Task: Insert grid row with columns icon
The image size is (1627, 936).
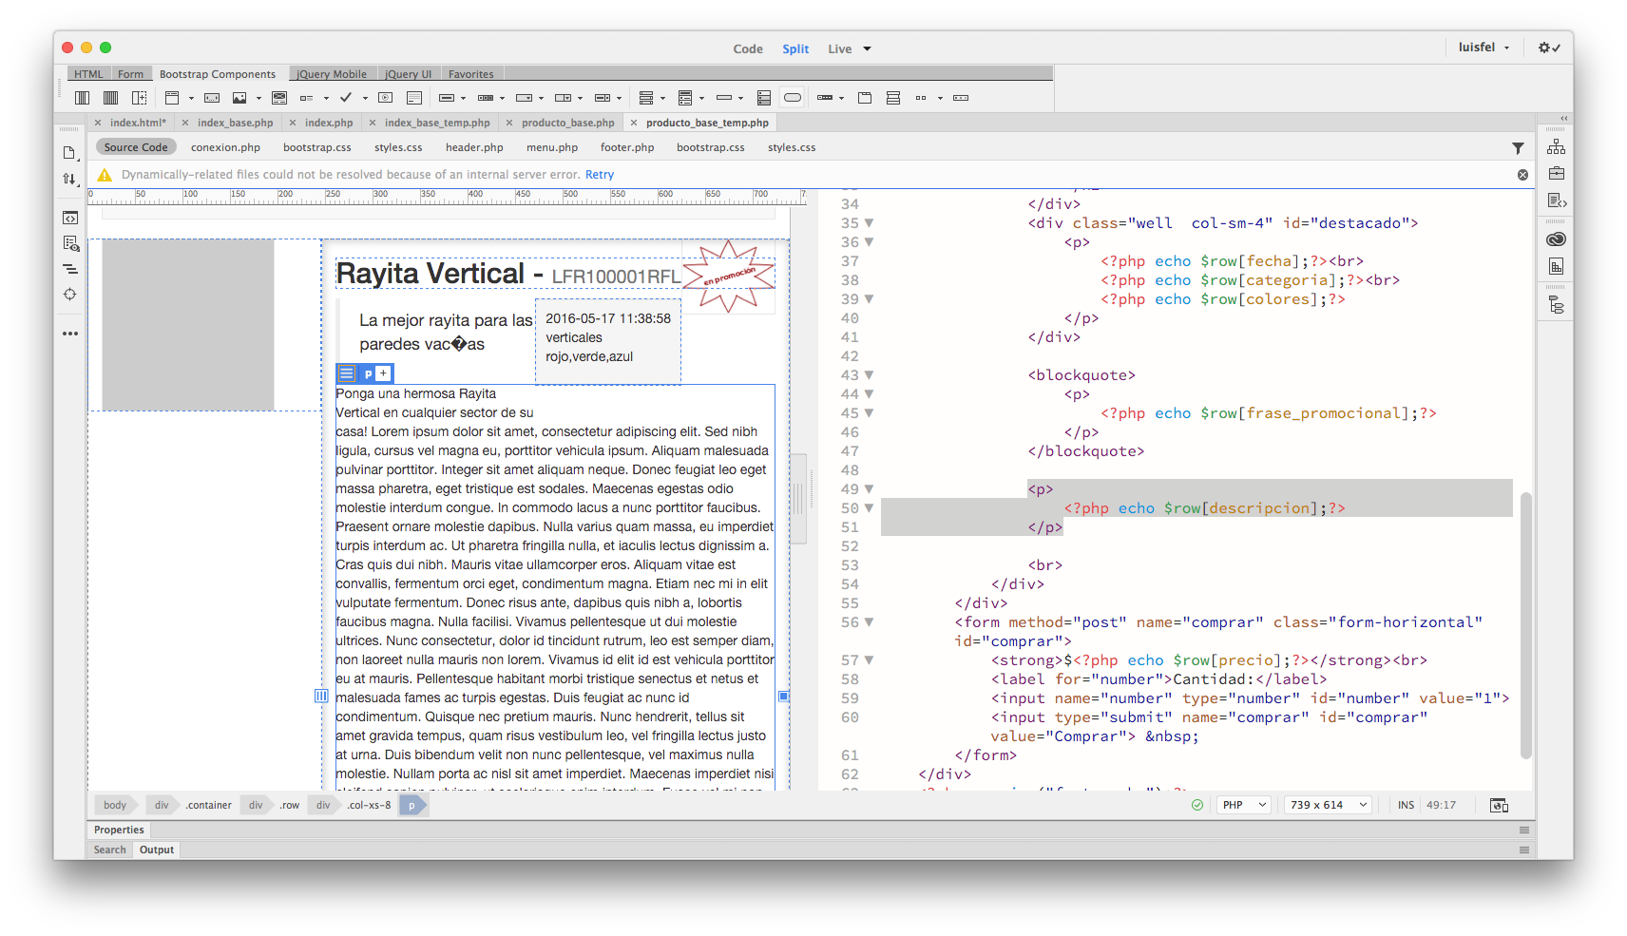Action: (x=111, y=98)
